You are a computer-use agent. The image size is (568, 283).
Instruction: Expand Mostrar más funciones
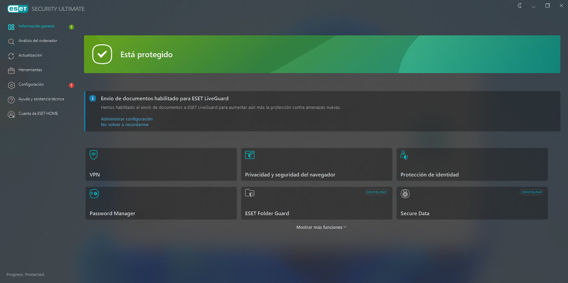click(322, 227)
